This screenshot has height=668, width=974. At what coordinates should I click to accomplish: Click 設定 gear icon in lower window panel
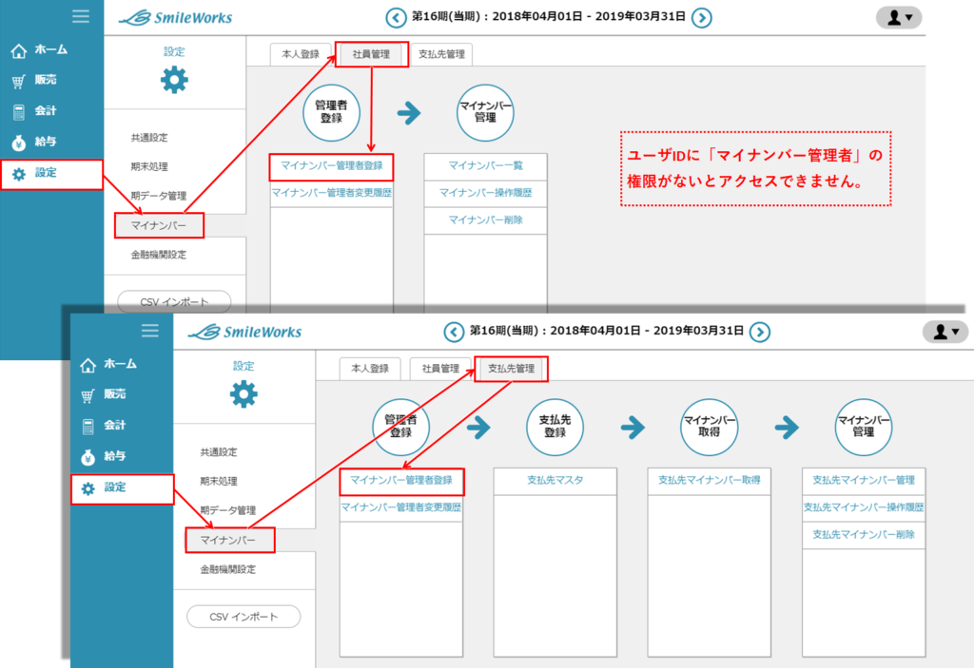[243, 394]
